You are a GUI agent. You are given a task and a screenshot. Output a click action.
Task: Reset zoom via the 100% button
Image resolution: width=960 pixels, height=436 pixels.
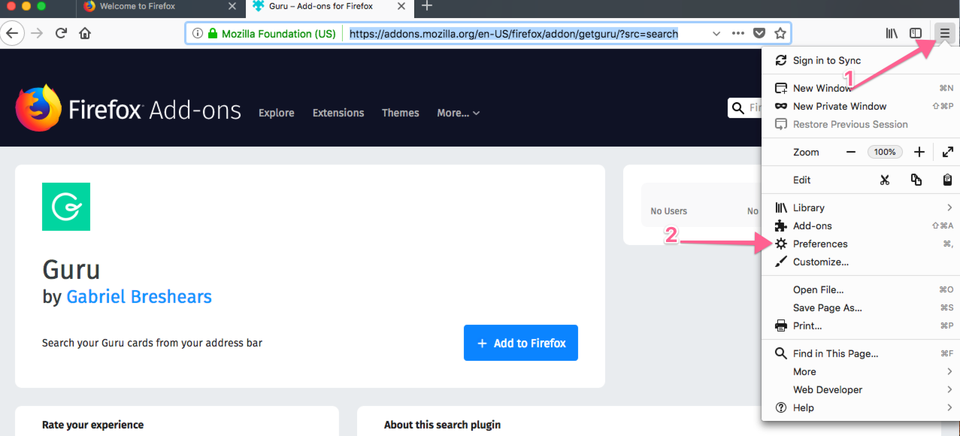(x=885, y=152)
